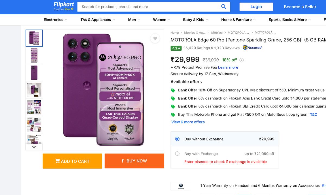The height and width of the screenshot is (195, 326).
Task: Click the Flipkart Assured badge
Action: click(252, 48)
